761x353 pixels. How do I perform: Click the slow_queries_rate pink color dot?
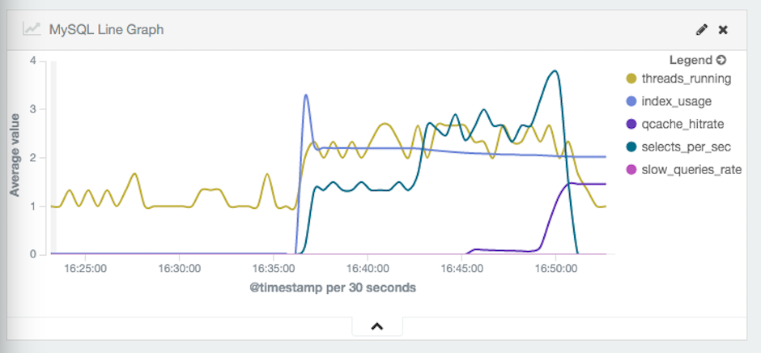coord(631,170)
